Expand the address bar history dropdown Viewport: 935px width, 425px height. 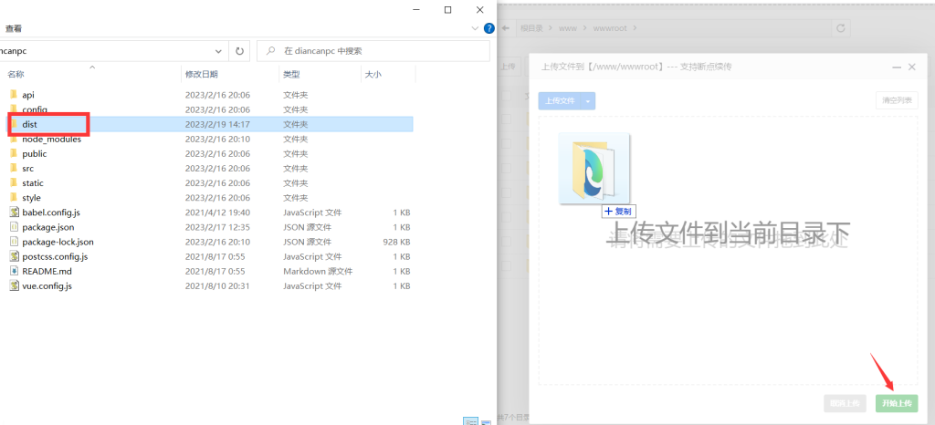tap(218, 51)
